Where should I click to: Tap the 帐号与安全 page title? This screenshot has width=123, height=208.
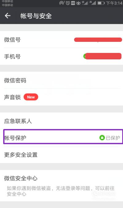pyautogui.click(x=36, y=16)
